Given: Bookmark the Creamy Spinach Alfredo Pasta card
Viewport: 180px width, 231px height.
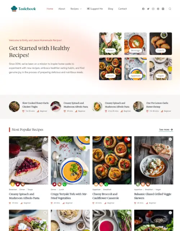Looking at the screenshot, I should (x=45, y=139).
